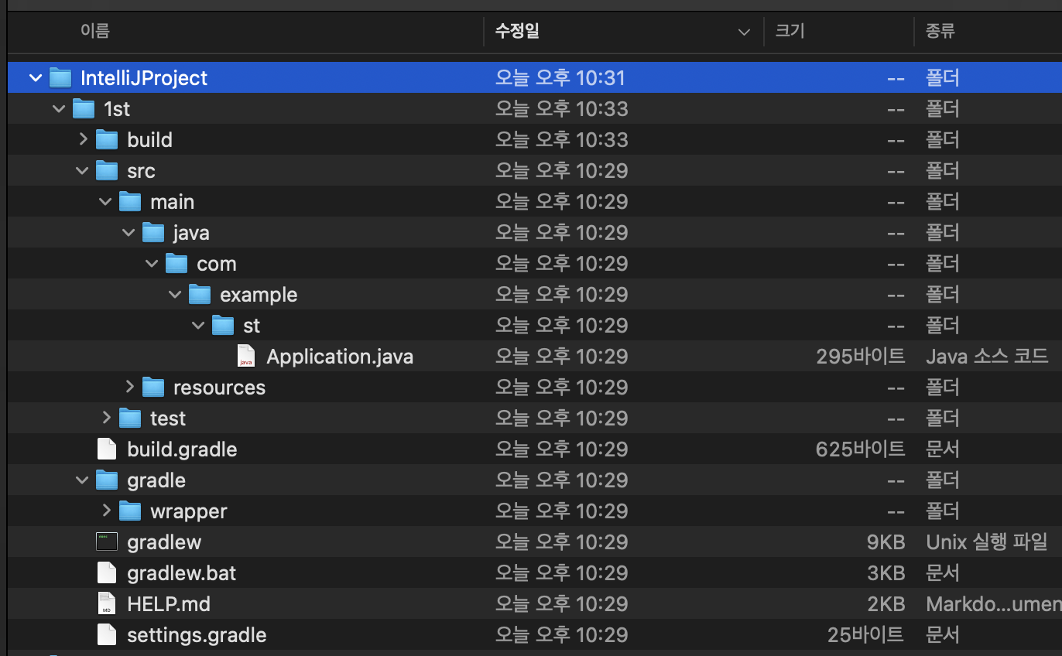Expand the test folder
This screenshot has height=656, width=1062.
point(106,419)
